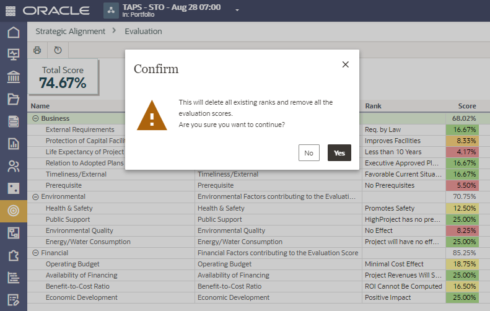Open the bar chart reports sidebar icon
Viewport: 490px width, 311px height.
click(x=13, y=144)
